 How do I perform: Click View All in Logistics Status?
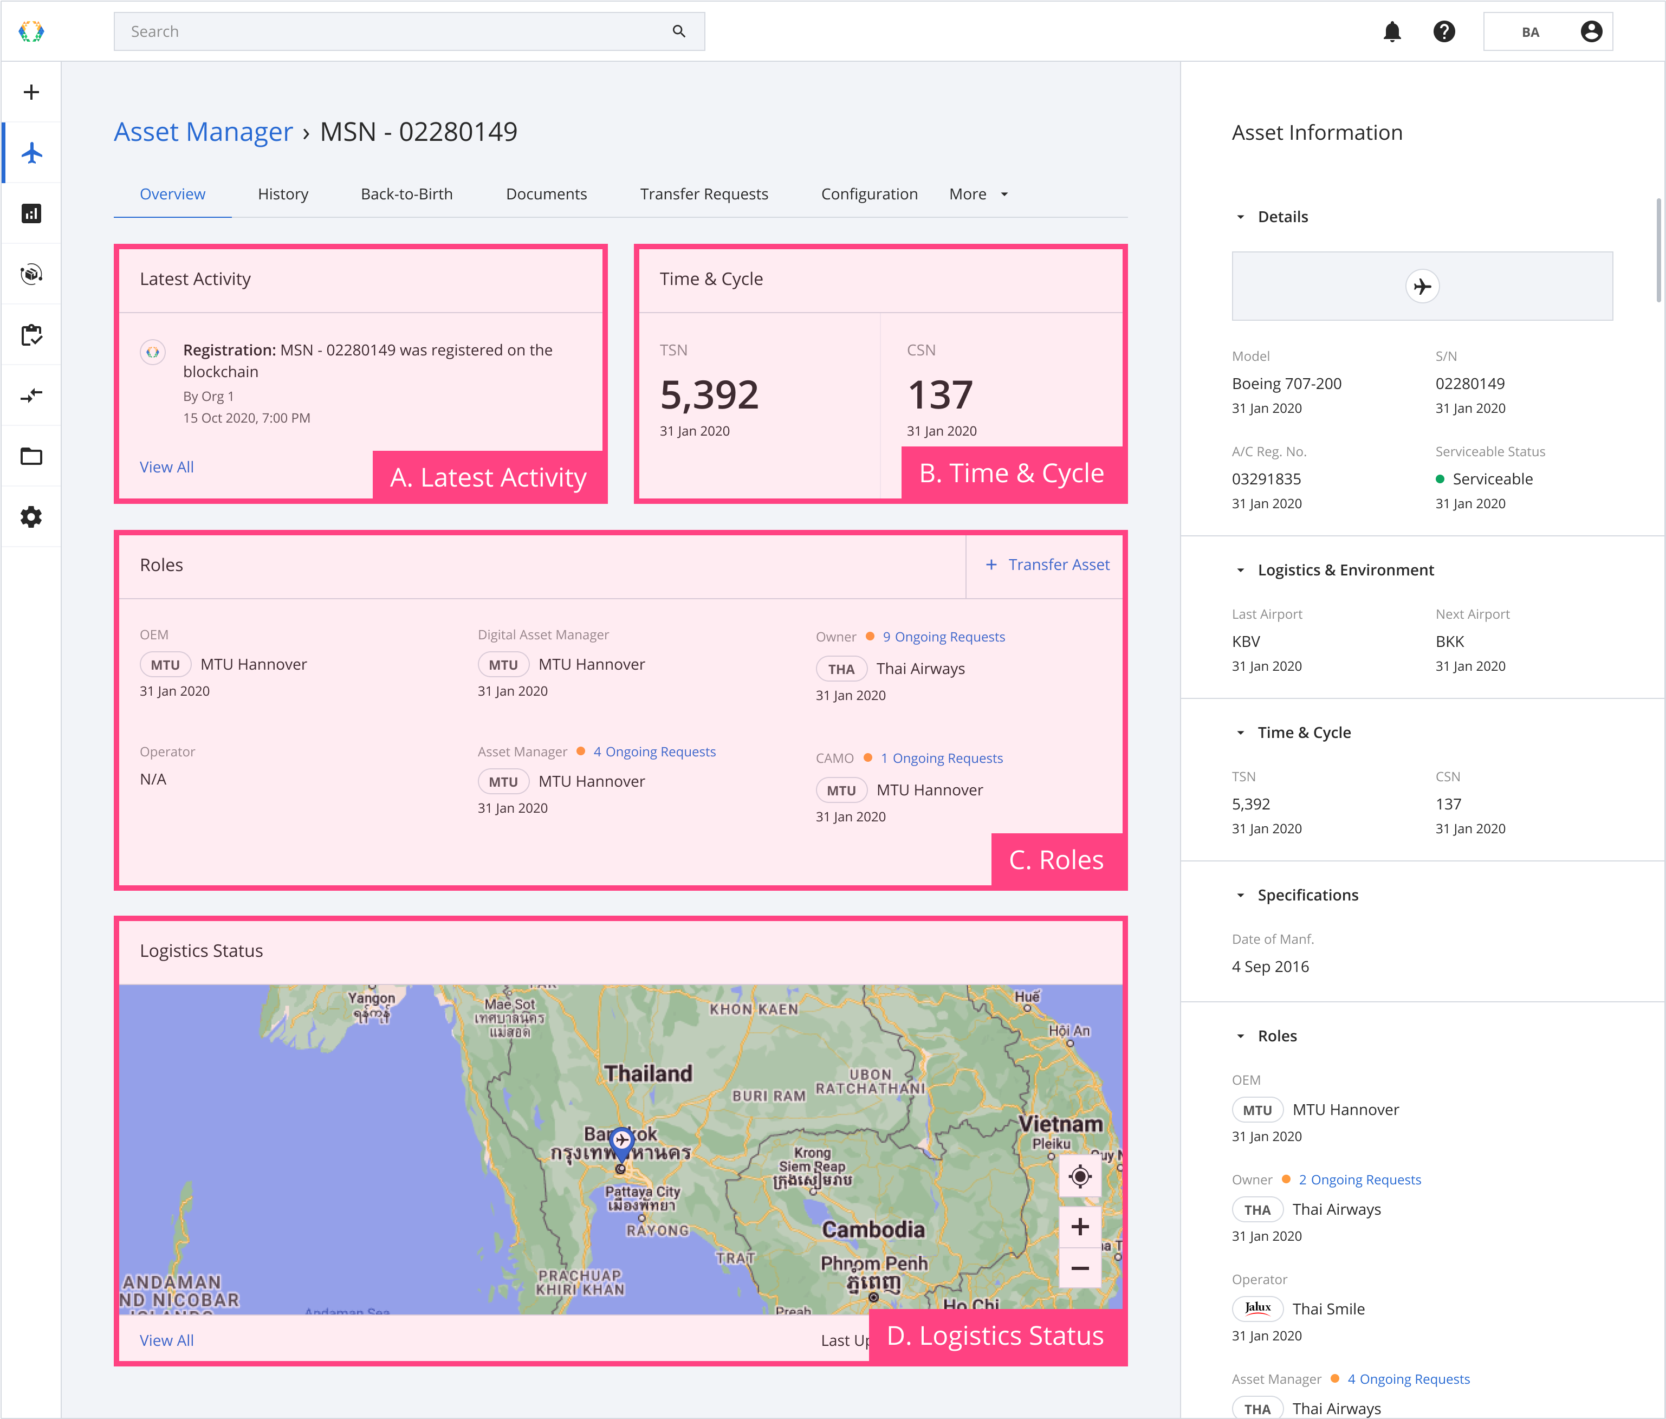click(166, 1340)
